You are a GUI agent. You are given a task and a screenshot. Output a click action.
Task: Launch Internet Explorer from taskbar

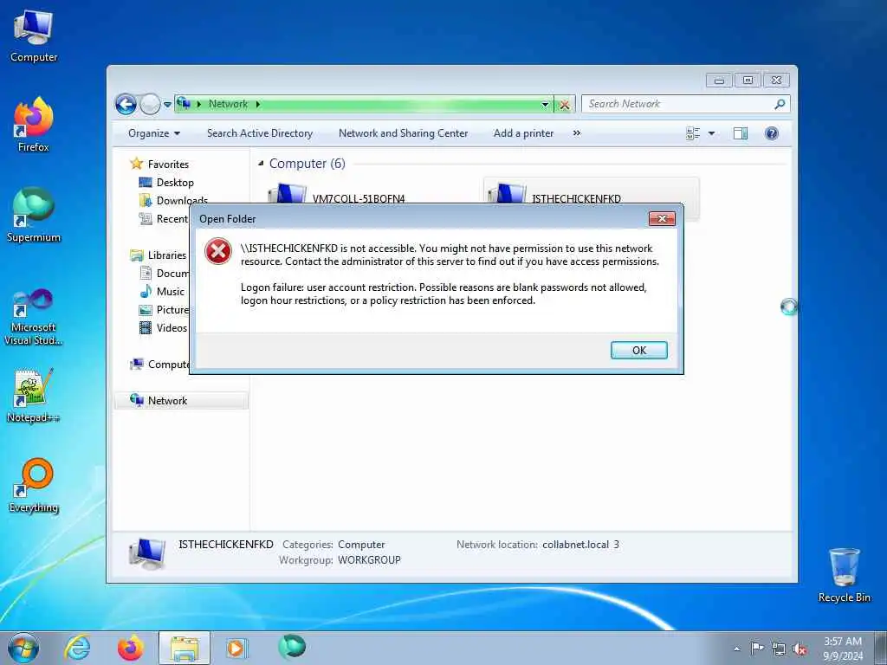pyautogui.click(x=77, y=648)
